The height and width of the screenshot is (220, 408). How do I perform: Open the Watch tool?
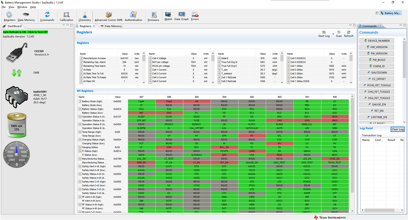pos(168,16)
